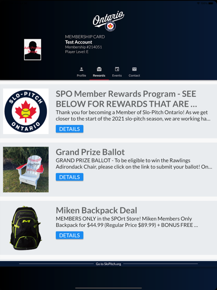Follow the Go to SloPitch.org link
Image resolution: width=217 pixels, height=290 pixels.
(x=108, y=264)
